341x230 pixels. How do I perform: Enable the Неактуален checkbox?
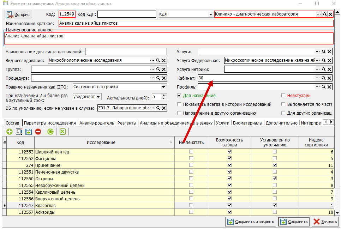(x=283, y=96)
